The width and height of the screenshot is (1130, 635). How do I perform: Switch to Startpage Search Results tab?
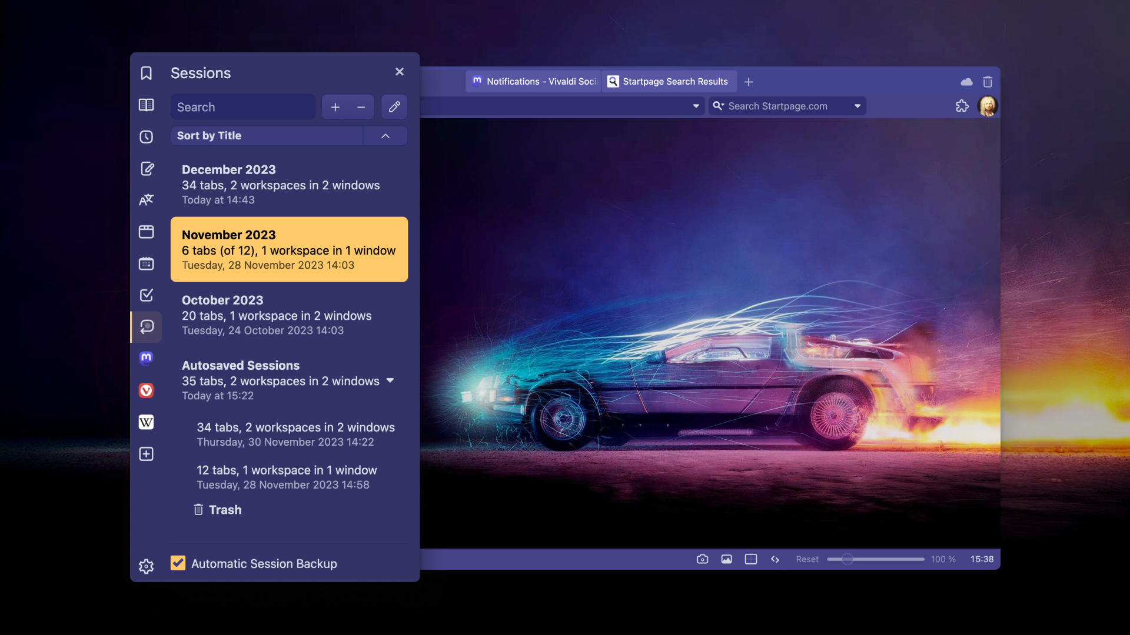(x=675, y=81)
